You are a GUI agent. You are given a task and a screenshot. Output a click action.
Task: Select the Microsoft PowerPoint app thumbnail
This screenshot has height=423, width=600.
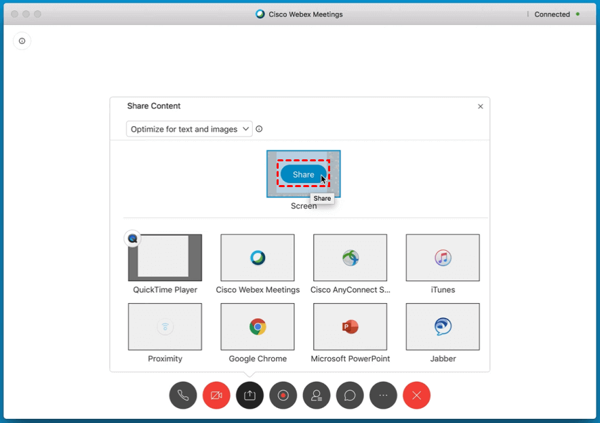350,327
